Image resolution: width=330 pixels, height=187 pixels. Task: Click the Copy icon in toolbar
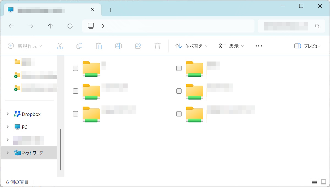79,46
